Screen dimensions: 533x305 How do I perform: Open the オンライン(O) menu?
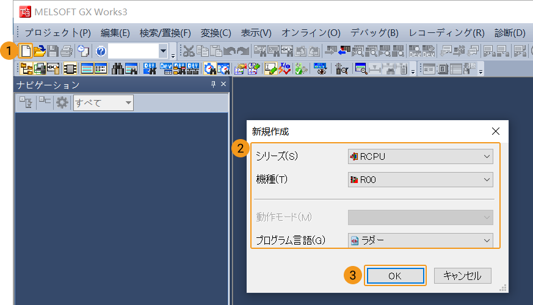click(311, 33)
